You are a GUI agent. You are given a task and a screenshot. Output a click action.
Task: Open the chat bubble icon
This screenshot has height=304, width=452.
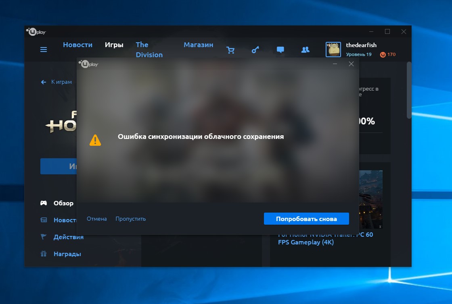[x=280, y=50]
